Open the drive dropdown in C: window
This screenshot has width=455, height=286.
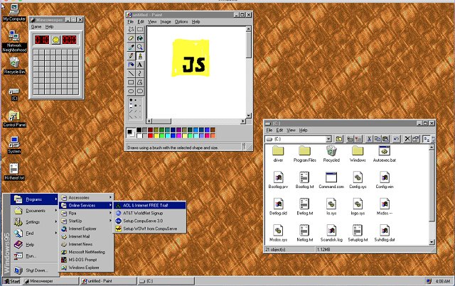click(328, 139)
